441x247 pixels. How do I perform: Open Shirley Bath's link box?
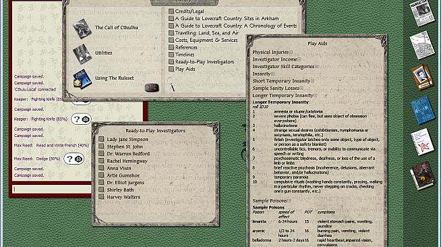point(101,190)
